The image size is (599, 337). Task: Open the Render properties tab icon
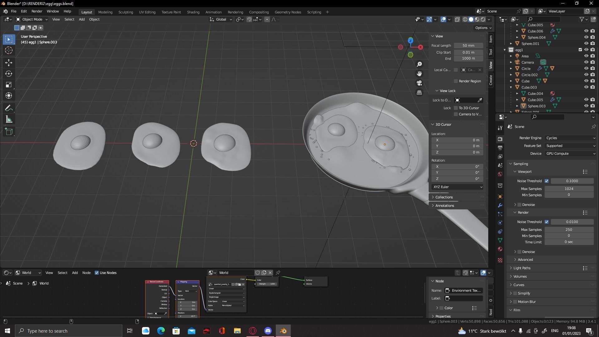pyautogui.click(x=500, y=139)
